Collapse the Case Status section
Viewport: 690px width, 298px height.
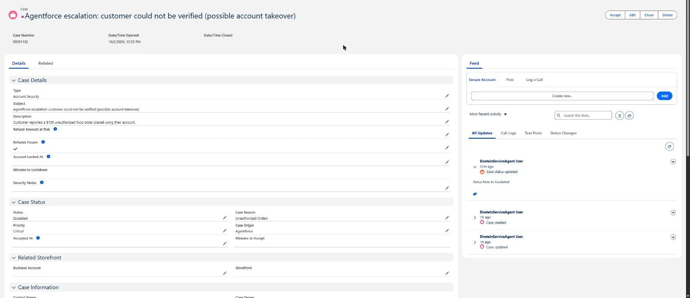point(14,202)
